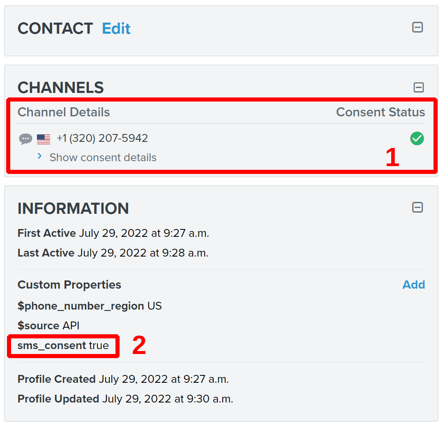This screenshot has height=428, width=445.
Task: Open the contact Edit link
Action: (116, 28)
